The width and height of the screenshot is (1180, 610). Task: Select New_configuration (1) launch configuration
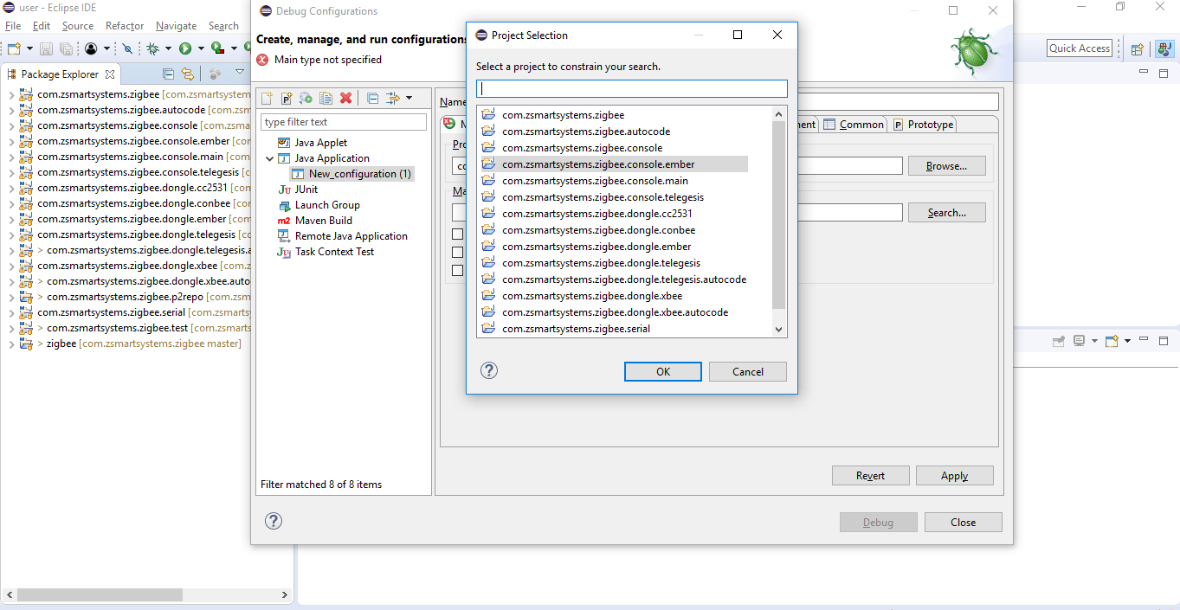point(351,174)
